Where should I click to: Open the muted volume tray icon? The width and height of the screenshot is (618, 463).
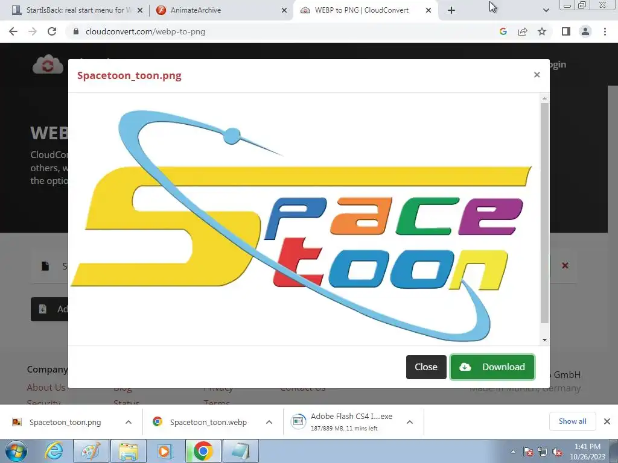click(557, 452)
